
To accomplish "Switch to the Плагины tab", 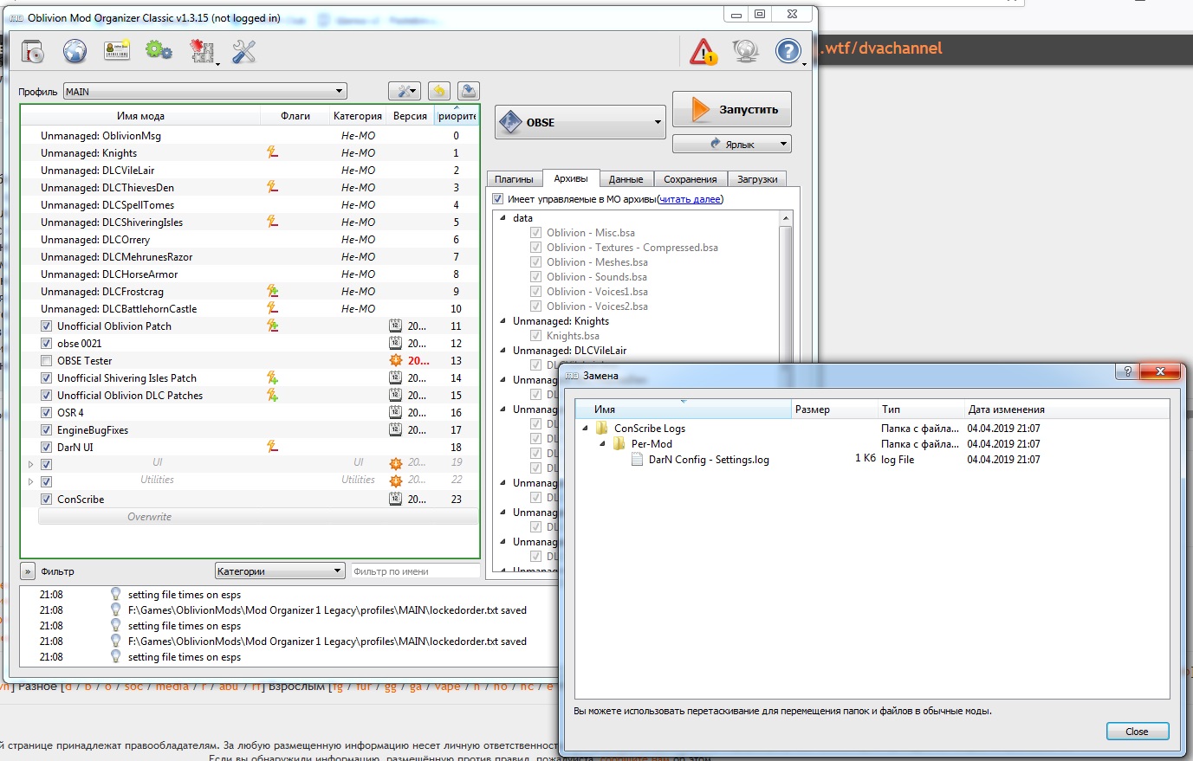I will pos(514,179).
